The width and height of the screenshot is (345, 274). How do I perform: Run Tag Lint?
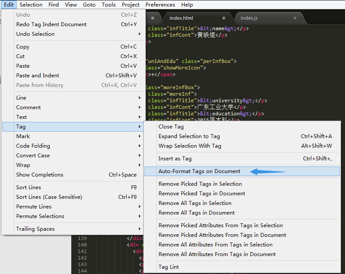(x=169, y=267)
